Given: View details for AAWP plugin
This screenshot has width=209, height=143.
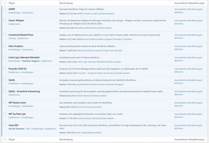Looking at the screenshot, I should click(x=92, y=14).
